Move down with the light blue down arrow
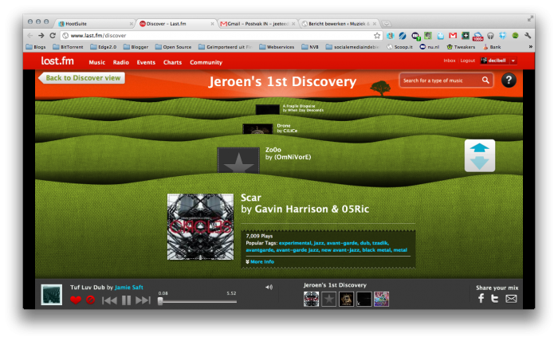Image resolution: width=558 pixels, height=341 pixels. pyautogui.click(x=479, y=163)
